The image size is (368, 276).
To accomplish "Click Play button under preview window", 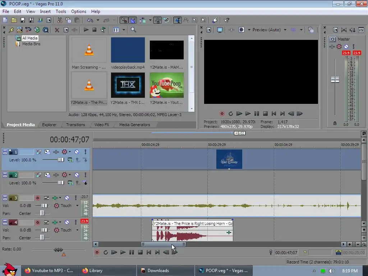I will [x=248, y=114].
